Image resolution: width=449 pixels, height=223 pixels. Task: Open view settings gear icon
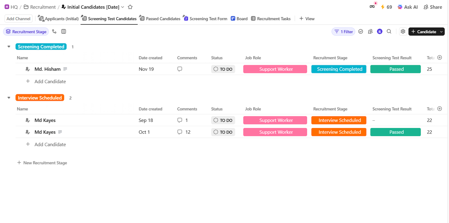(403, 31)
